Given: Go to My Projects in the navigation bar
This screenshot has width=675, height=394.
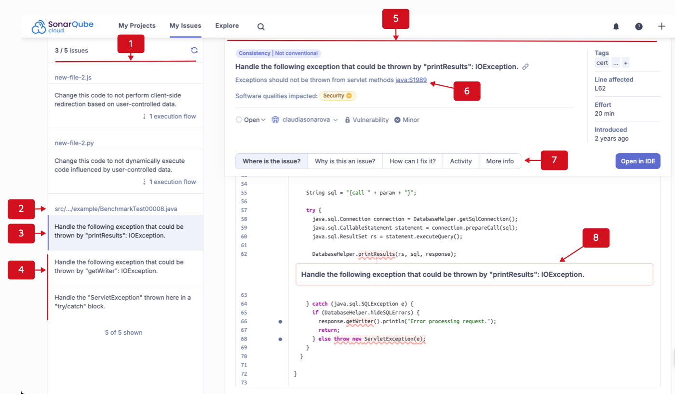Looking at the screenshot, I should (x=137, y=26).
